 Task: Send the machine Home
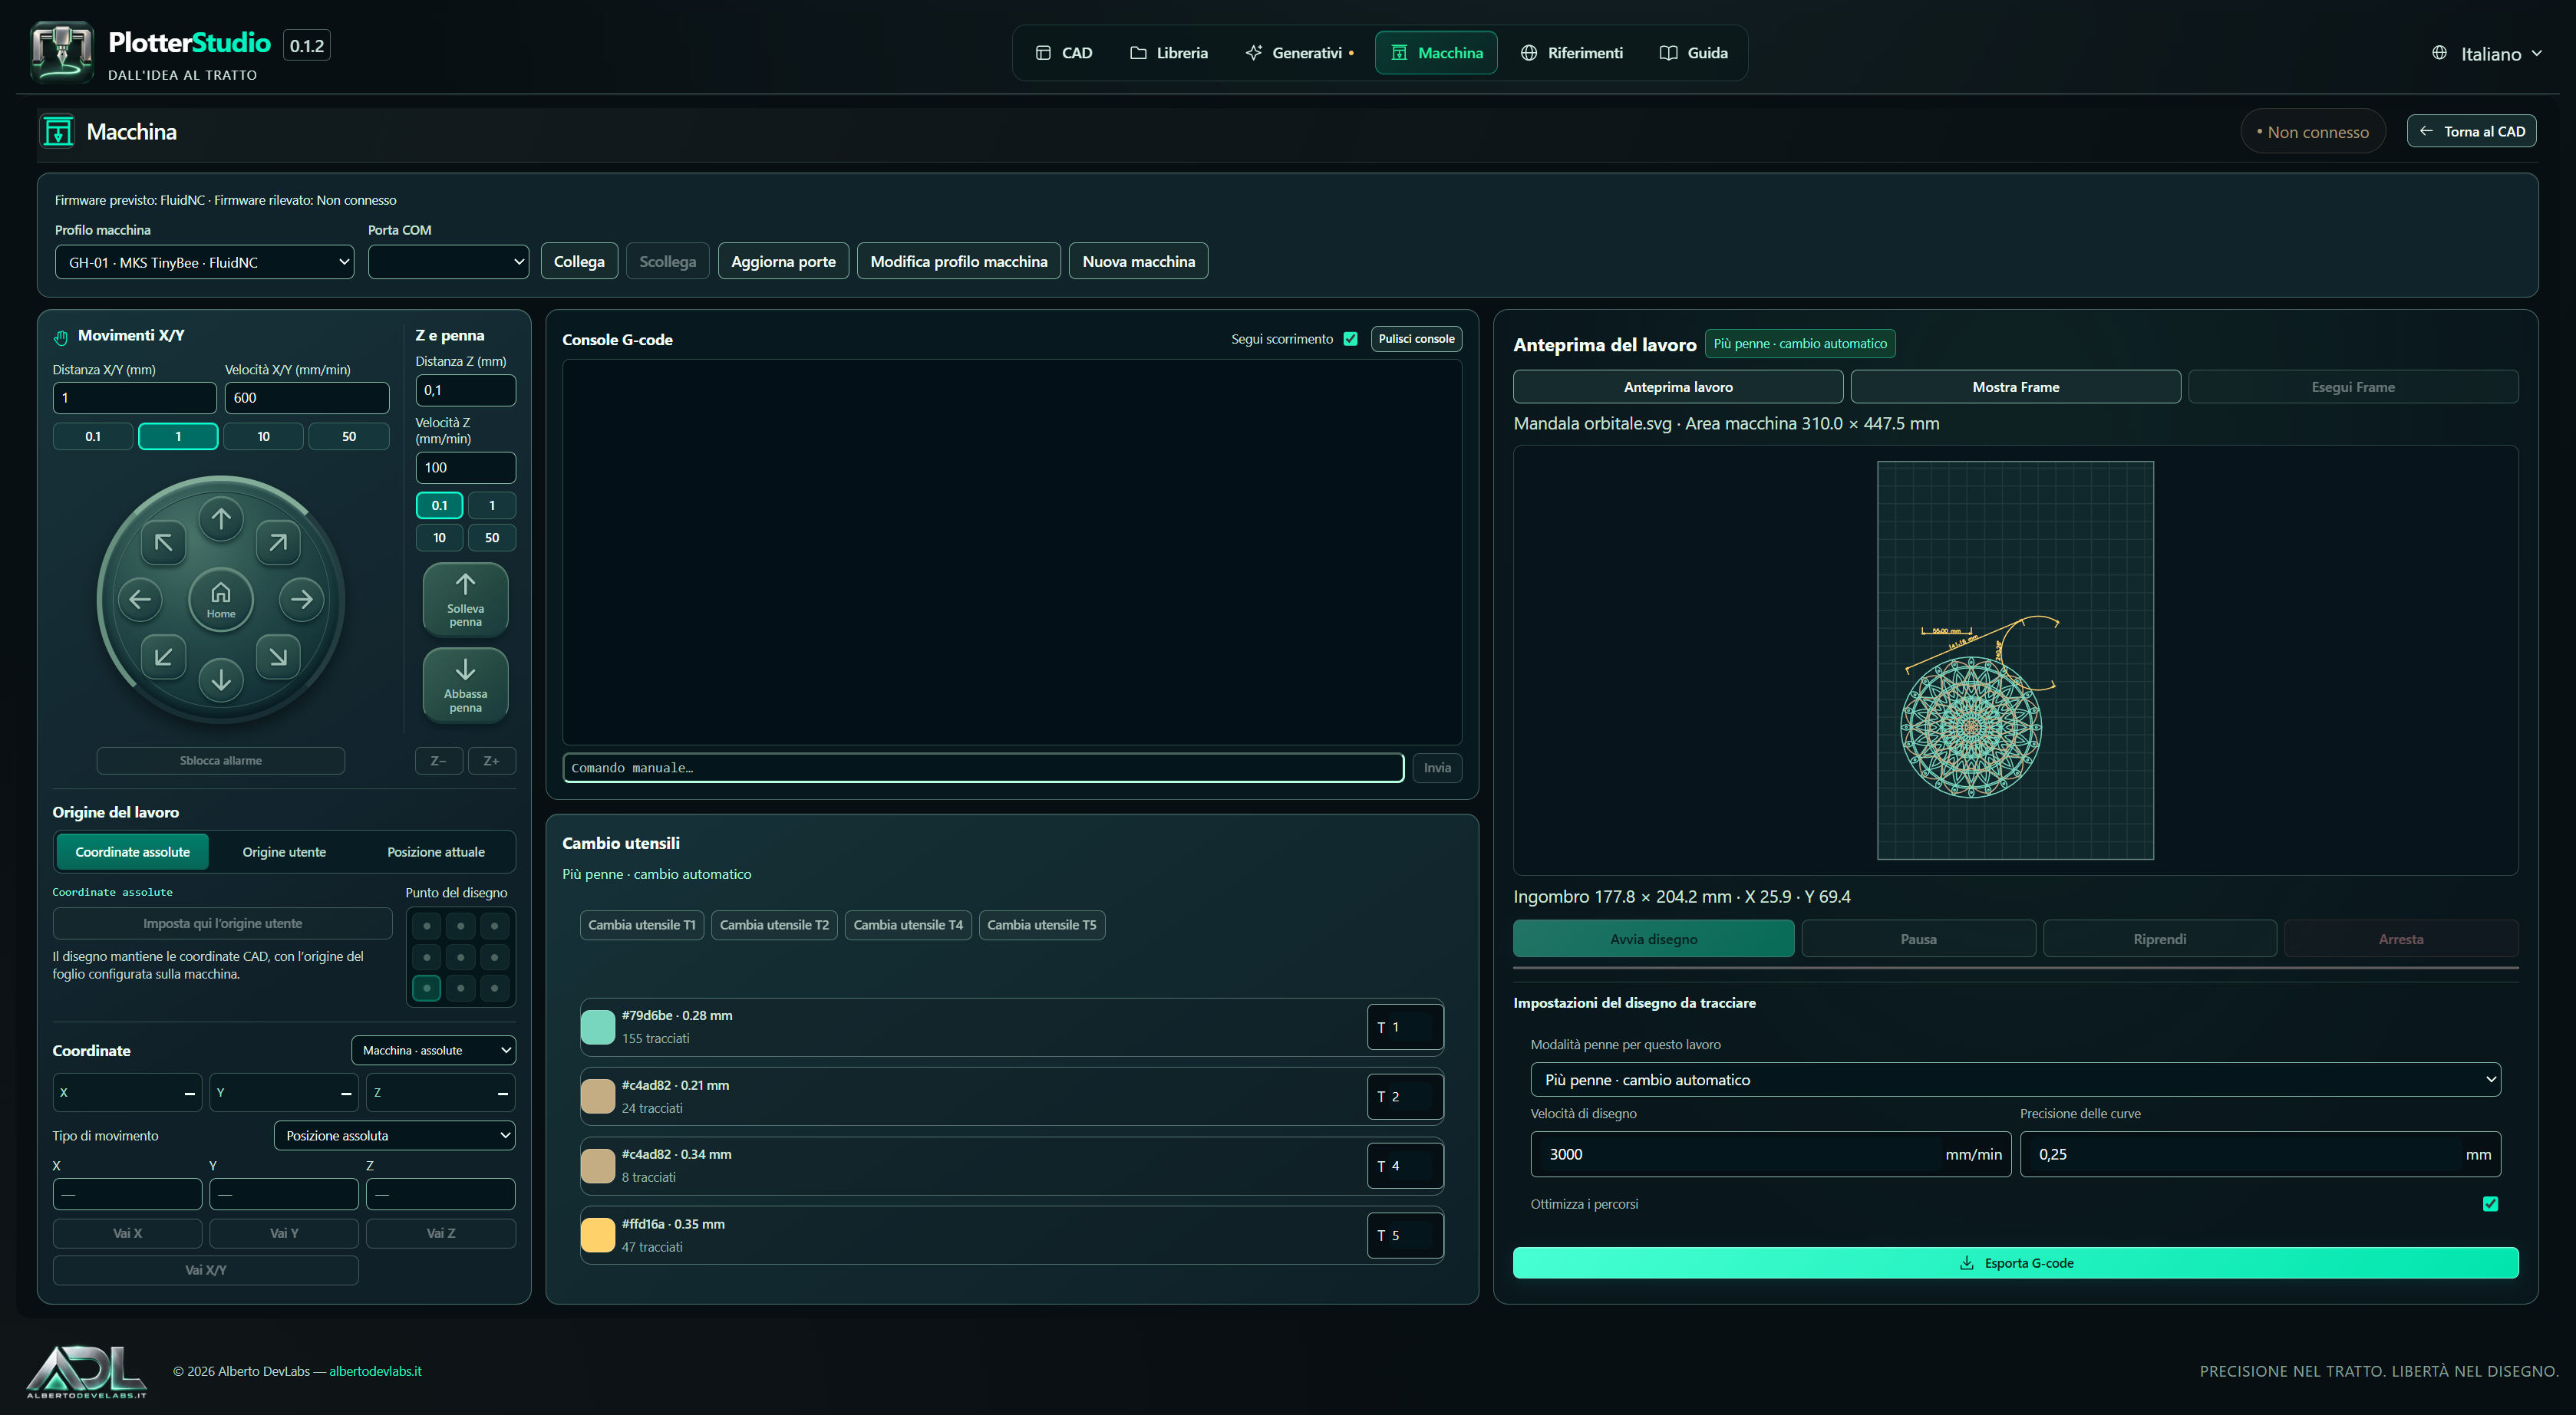point(221,600)
